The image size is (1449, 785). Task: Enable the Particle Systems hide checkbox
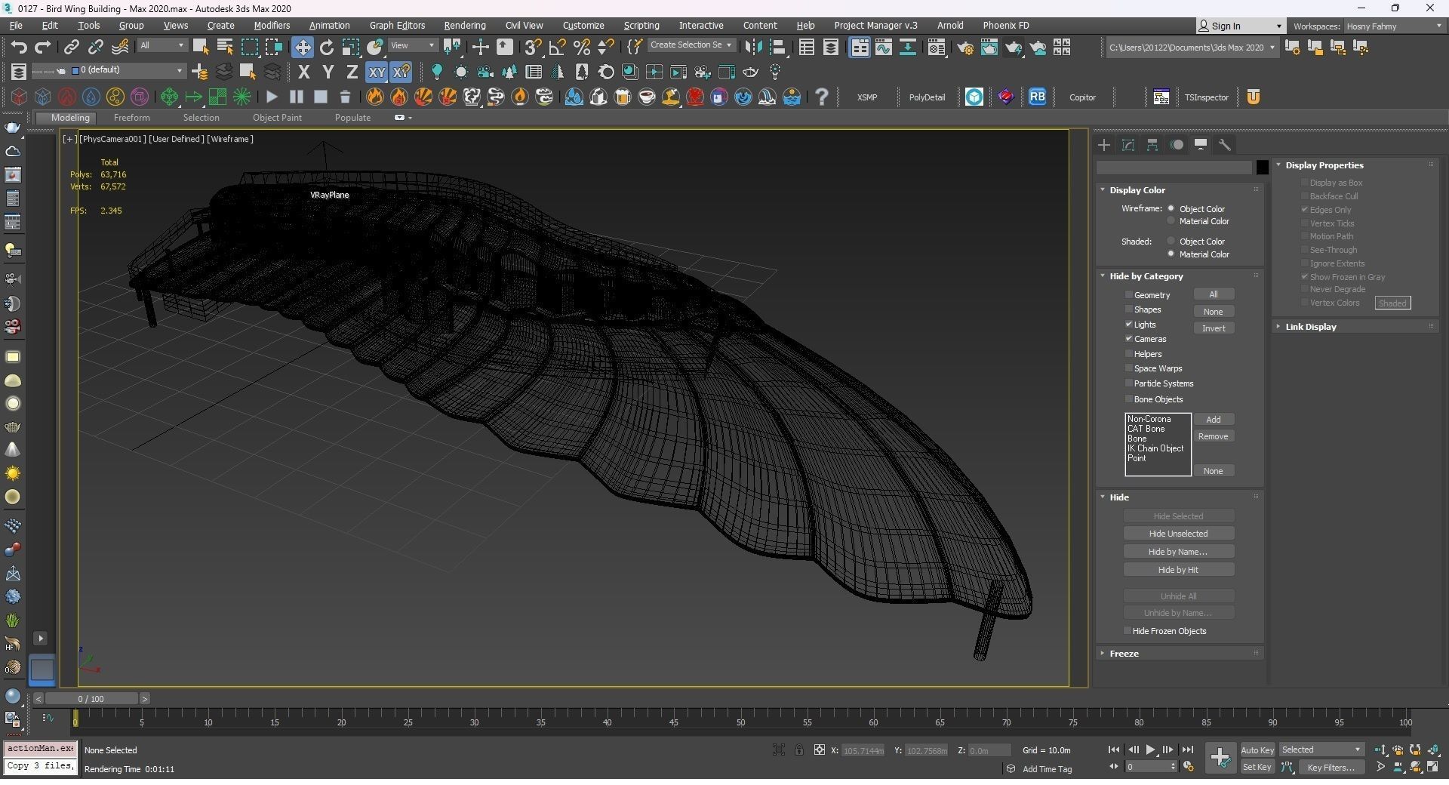click(1129, 383)
